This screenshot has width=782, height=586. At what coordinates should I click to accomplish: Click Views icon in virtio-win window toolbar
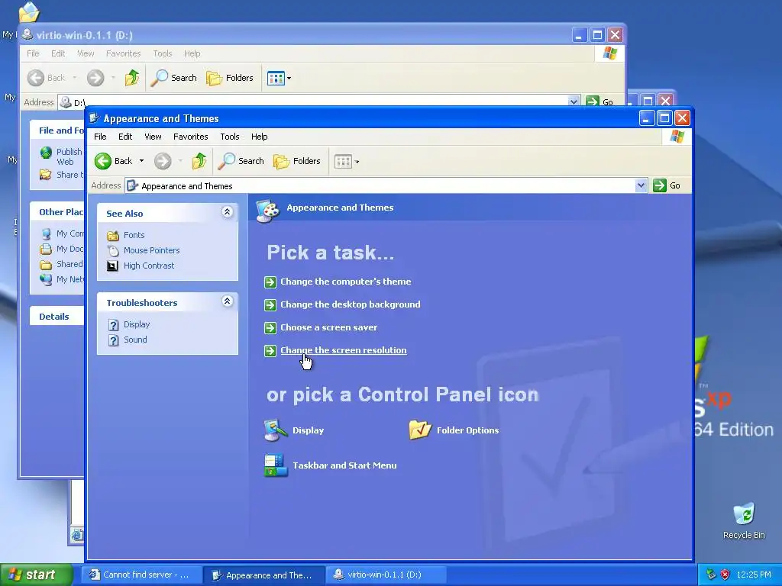click(276, 79)
